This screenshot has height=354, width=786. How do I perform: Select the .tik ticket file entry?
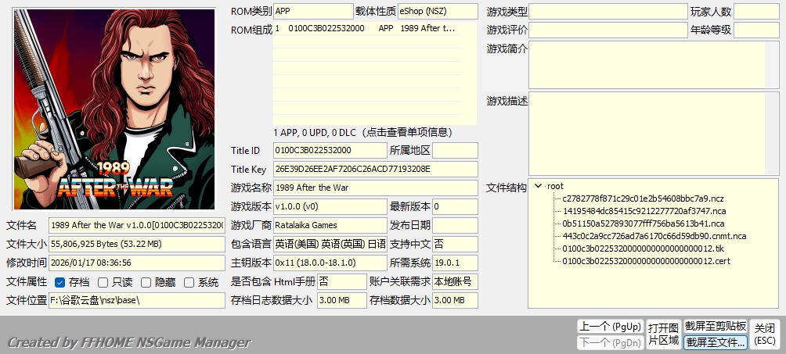(643, 249)
